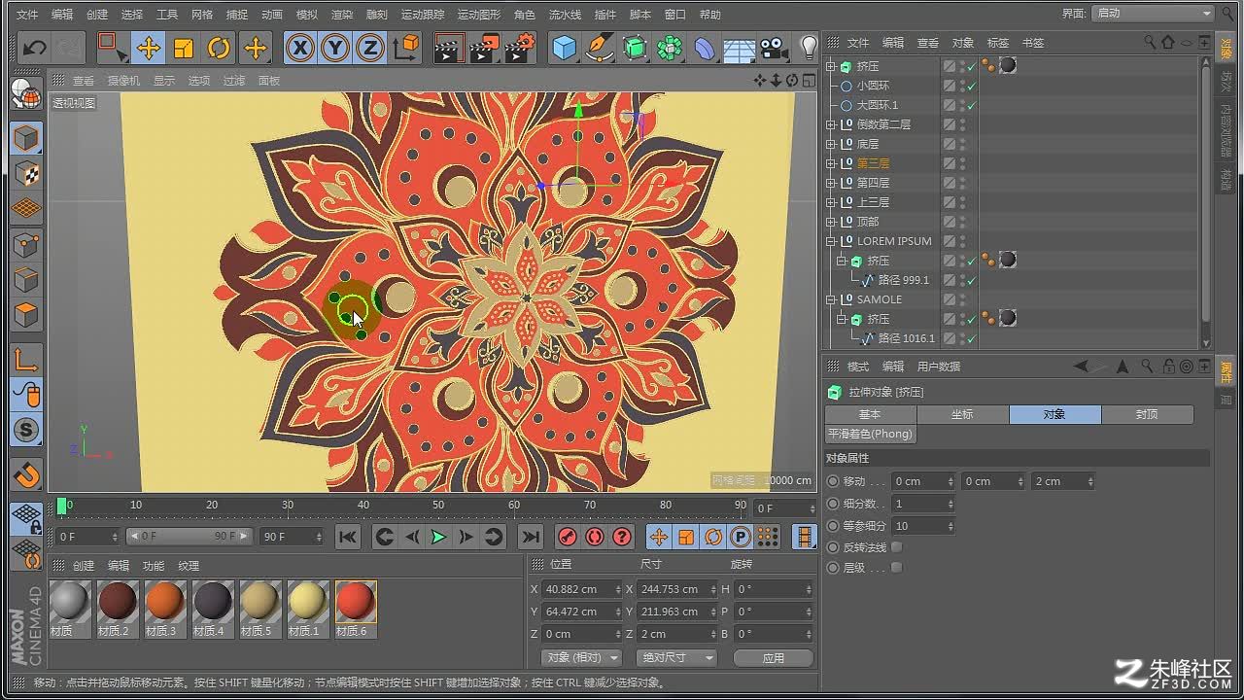Screen dimensions: 1244x700
Task: Open the 帮助 menu
Action: click(x=710, y=15)
